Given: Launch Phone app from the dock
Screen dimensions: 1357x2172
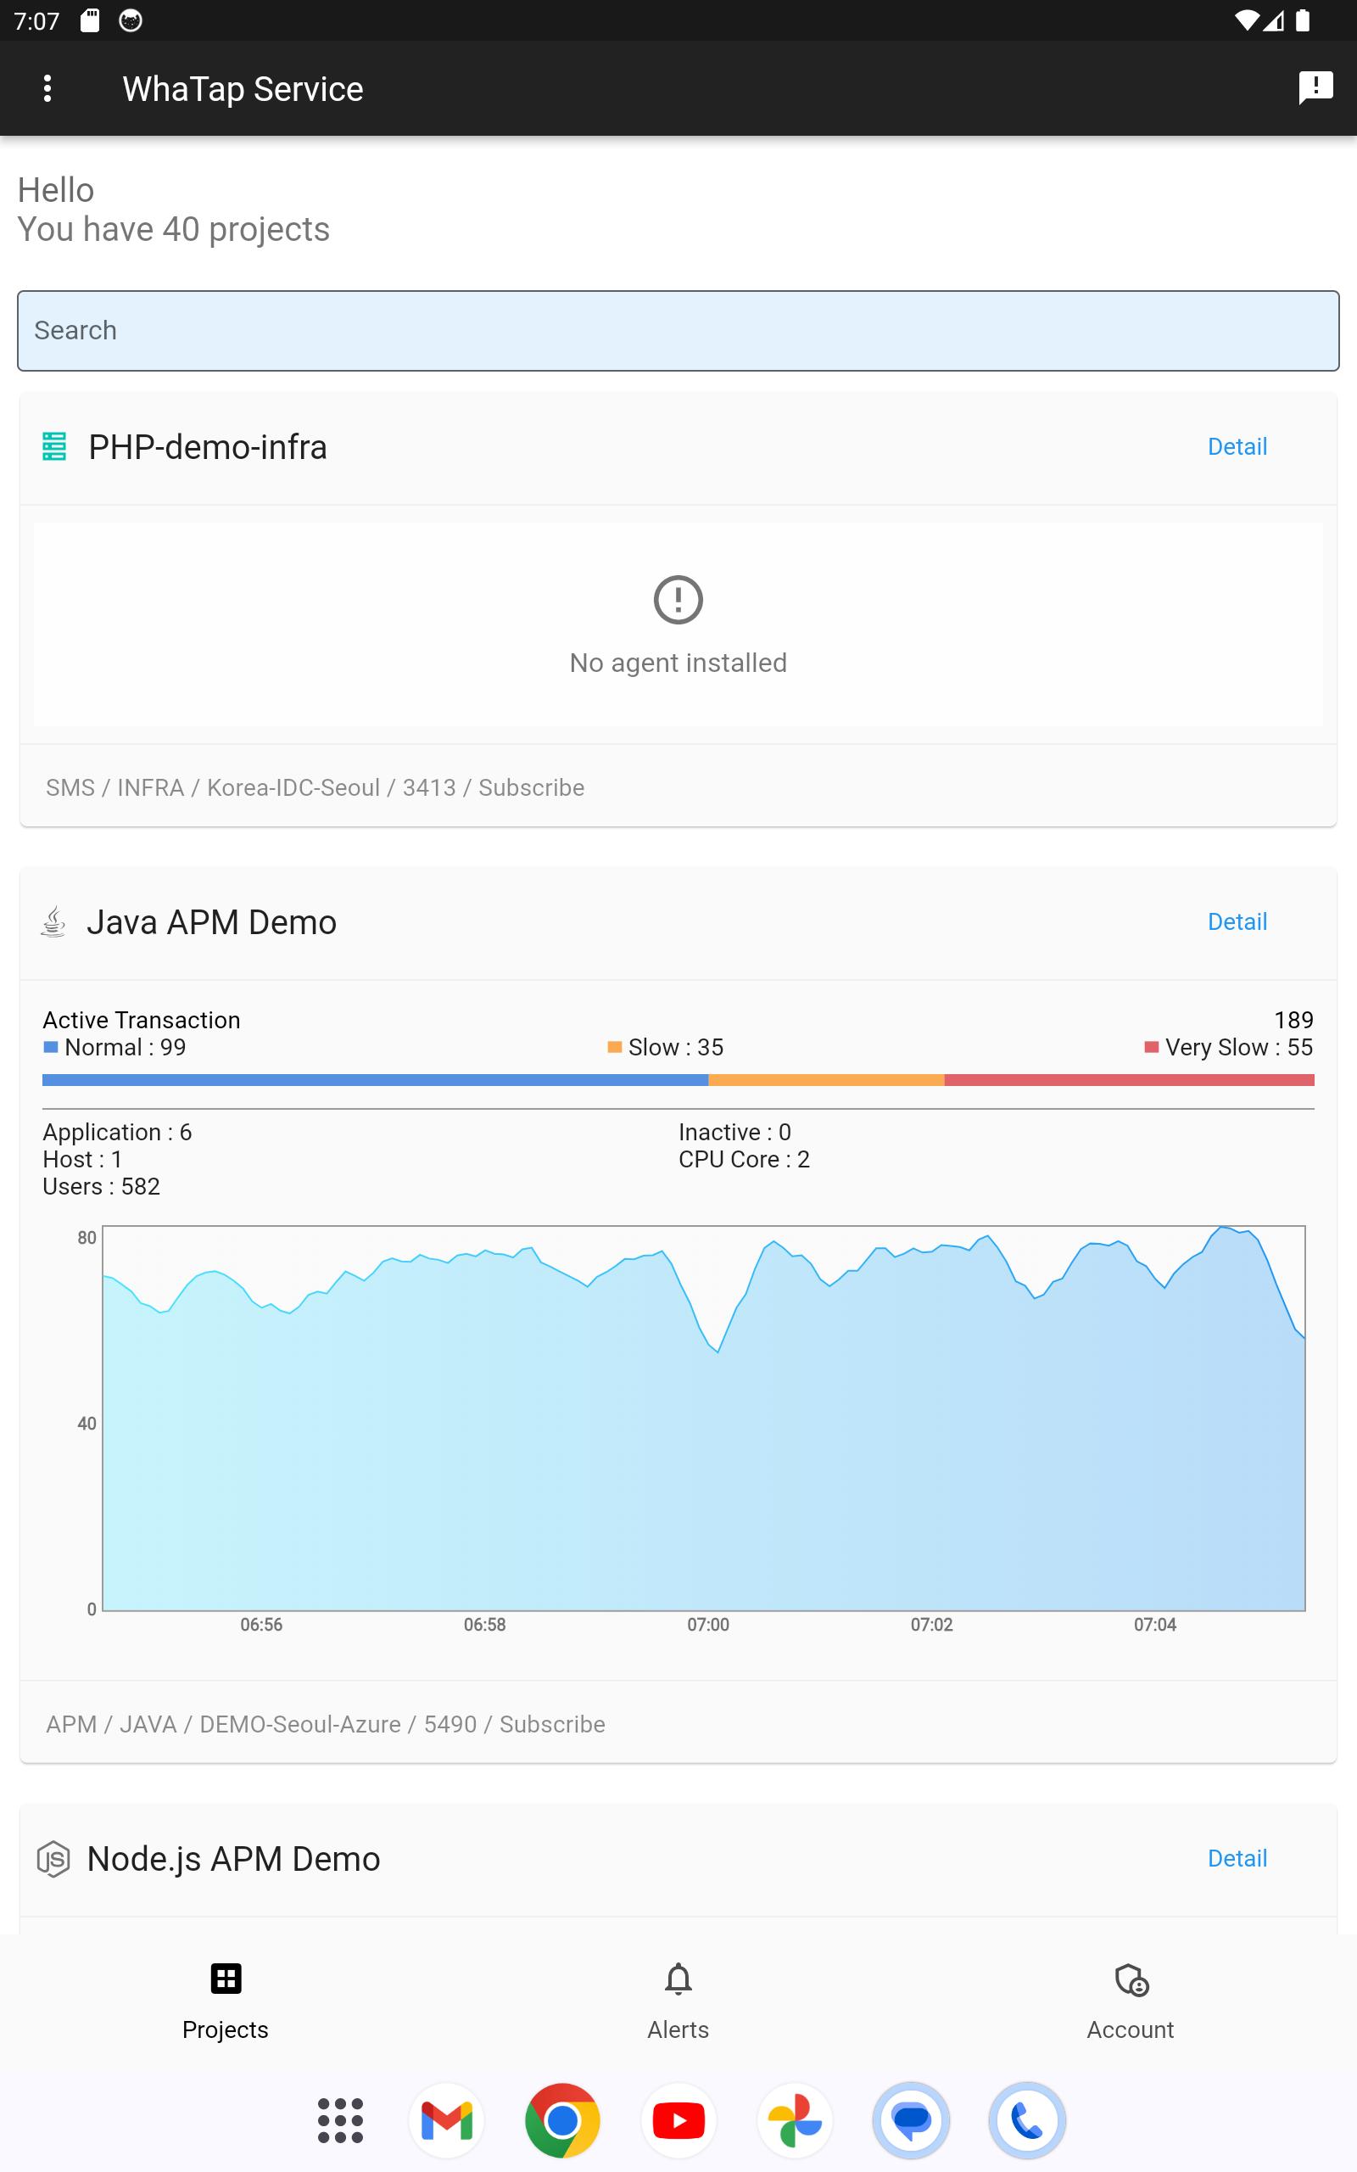Looking at the screenshot, I should [x=1027, y=2120].
